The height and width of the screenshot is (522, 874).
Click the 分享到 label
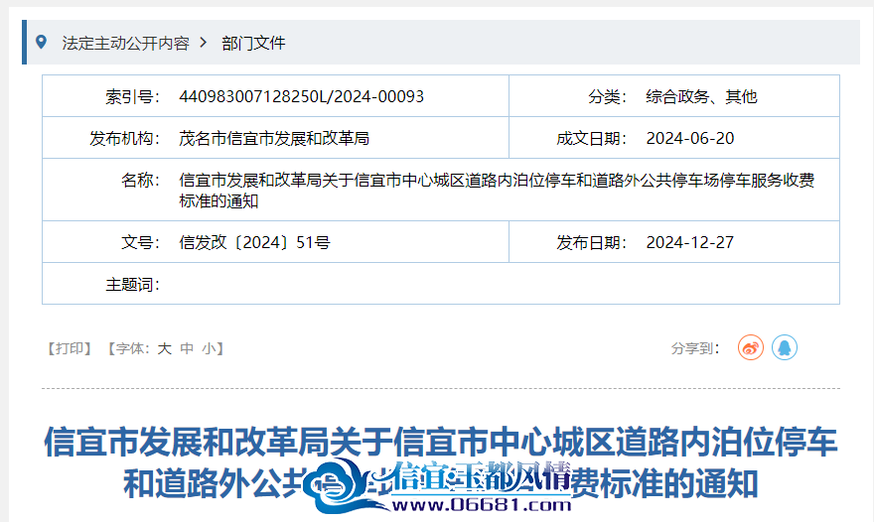pos(695,348)
